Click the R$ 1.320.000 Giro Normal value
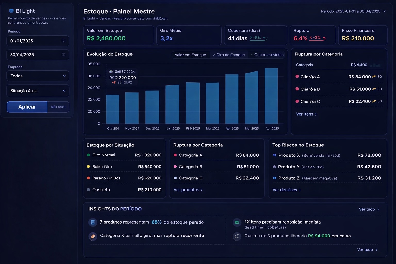This screenshot has height=264, width=396. click(x=148, y=155)
